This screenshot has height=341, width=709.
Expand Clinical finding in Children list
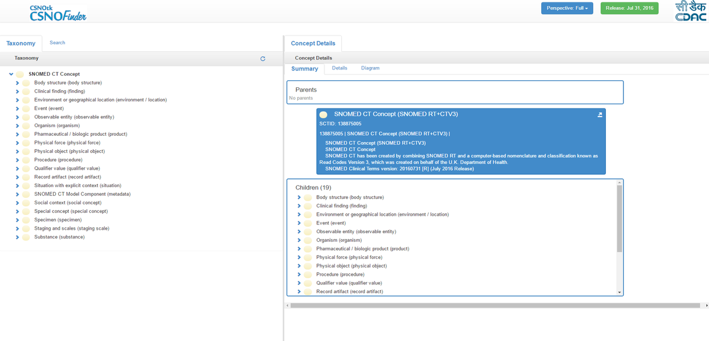[x=299, y=206]
